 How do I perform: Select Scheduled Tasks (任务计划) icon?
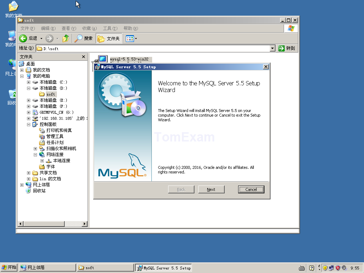click(42, 143)
